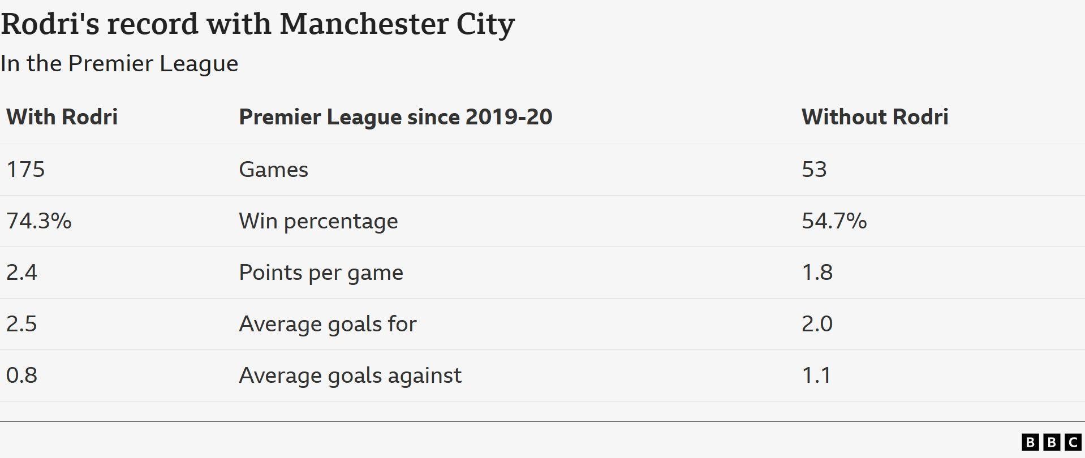Click the 'Games' row label
This screenshot has width=1085, height=458.
[x=274, y=170]
